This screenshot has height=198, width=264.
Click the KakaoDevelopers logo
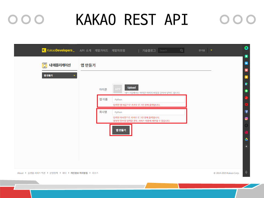[58, 50]
